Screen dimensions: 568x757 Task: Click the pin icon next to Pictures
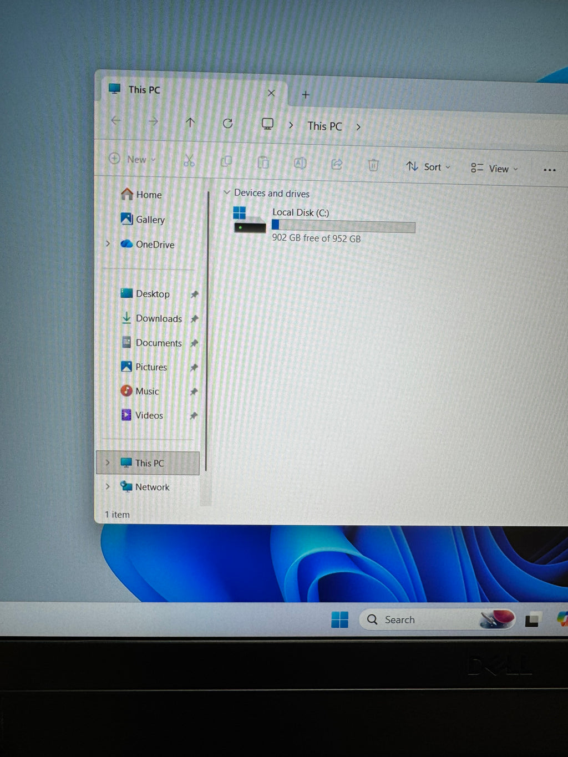[x=194, y=367]
